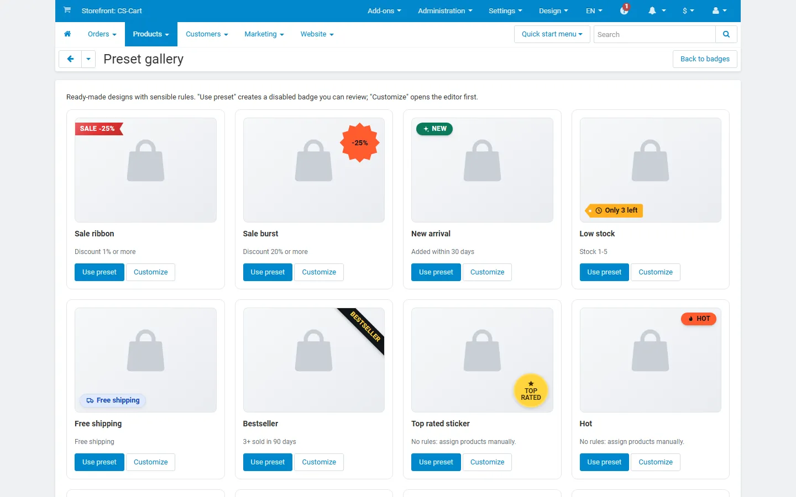Customize the Sale burst preset
This screenshot has height=497, width=796.
pos(319,272)
